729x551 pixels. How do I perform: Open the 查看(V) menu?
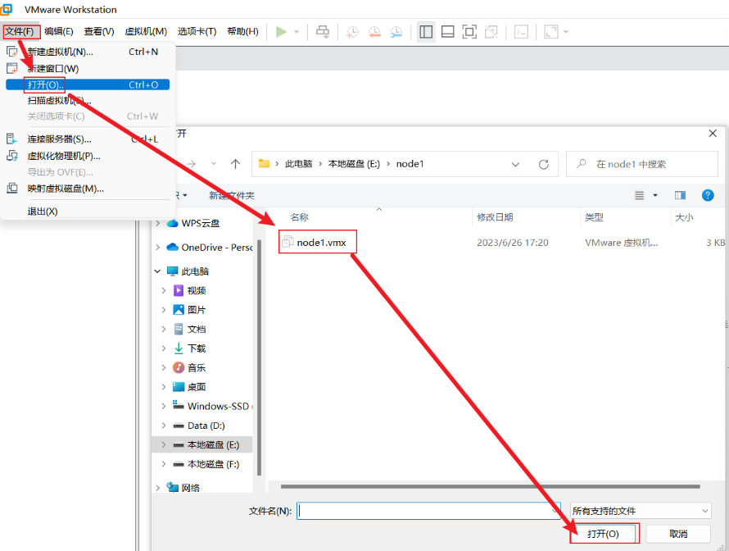99,31
